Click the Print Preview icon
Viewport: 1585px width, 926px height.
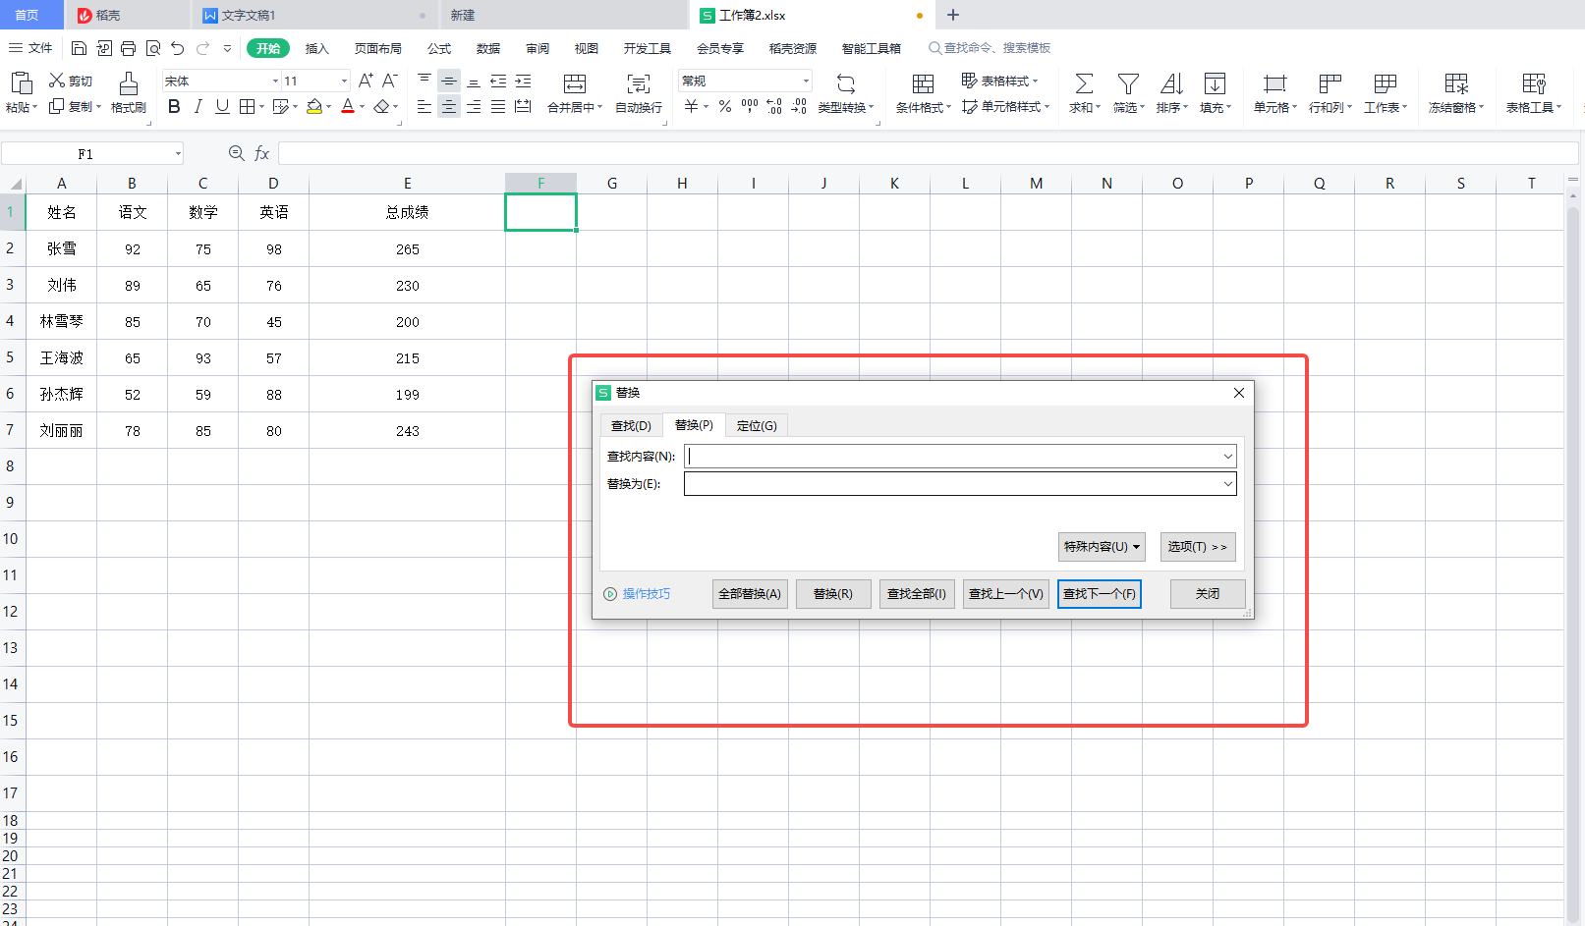pos(153,48)
